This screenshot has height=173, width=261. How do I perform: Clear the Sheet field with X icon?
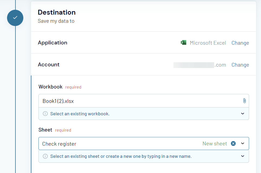click(x=233, y=143)
